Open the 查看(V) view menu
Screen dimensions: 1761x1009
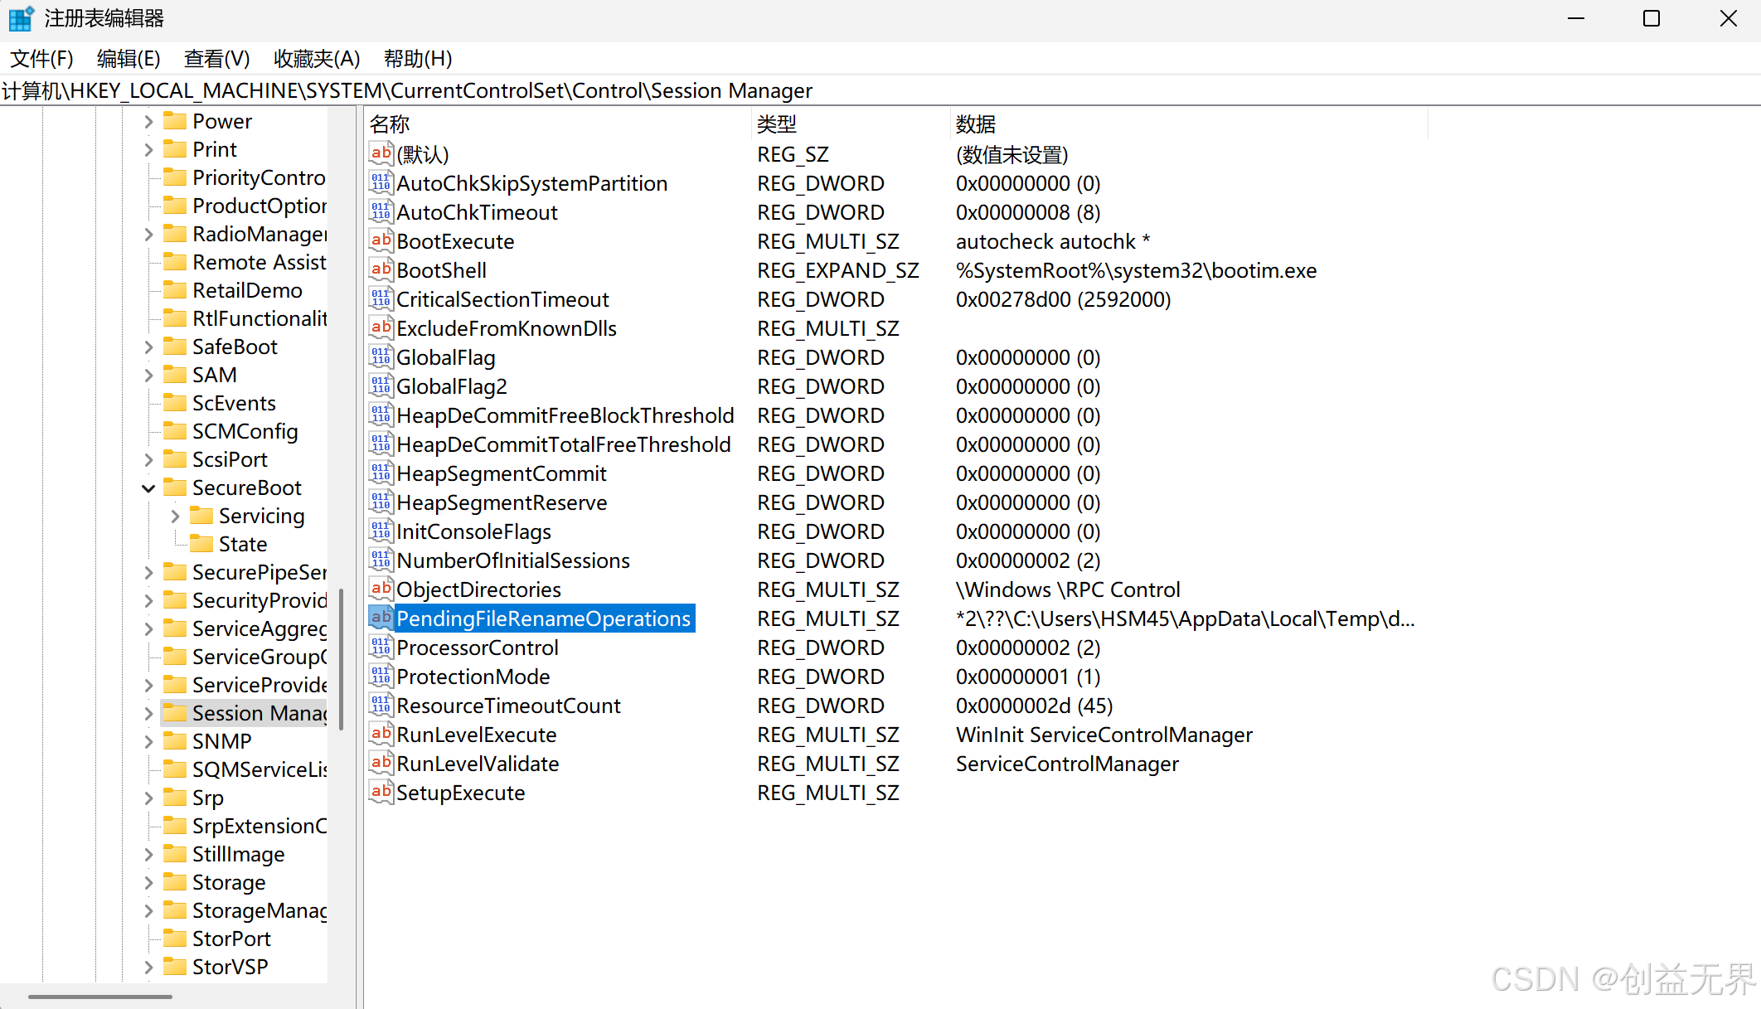tap(216, 59)
